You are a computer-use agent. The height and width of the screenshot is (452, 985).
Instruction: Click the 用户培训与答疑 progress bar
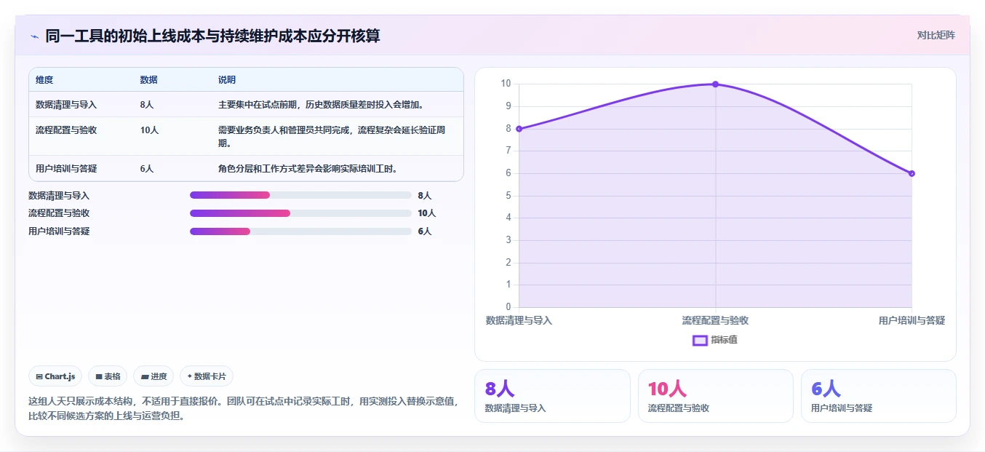[300, 231]
